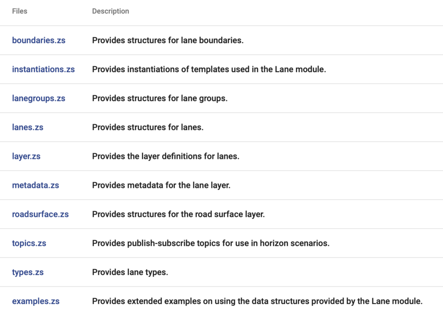Open the instantiations.zs file link
The width and height of the screenshot is (443, 314).
pos(44,70)
